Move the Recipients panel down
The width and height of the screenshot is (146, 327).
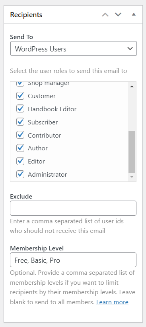click(118, 15)
